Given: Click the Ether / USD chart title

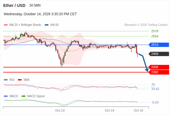Looking at the screenshot, I should [x=14, y=5].
